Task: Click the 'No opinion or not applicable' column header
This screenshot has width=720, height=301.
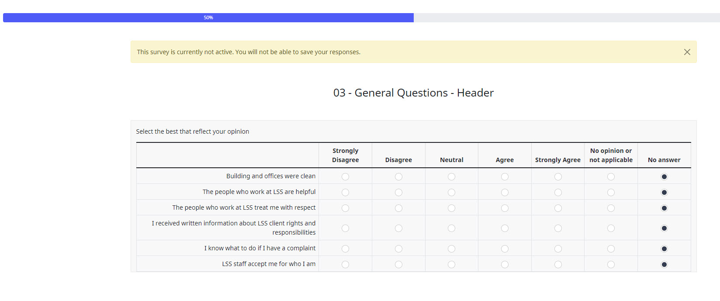Action: click(611, 155)
